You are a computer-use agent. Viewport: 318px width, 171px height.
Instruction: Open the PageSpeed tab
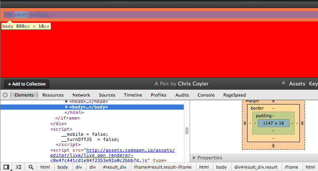click(234, 95)
